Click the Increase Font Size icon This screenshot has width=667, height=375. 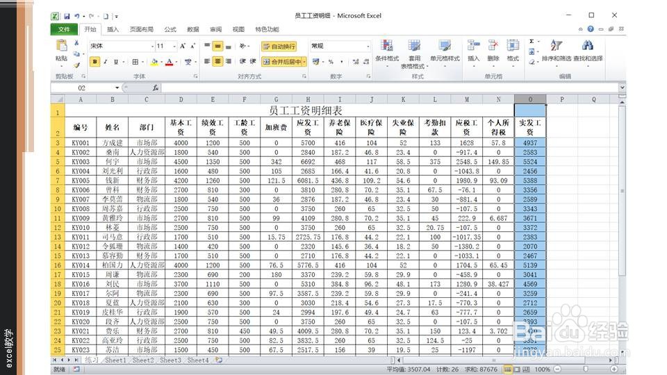click(x=183, y=46)
